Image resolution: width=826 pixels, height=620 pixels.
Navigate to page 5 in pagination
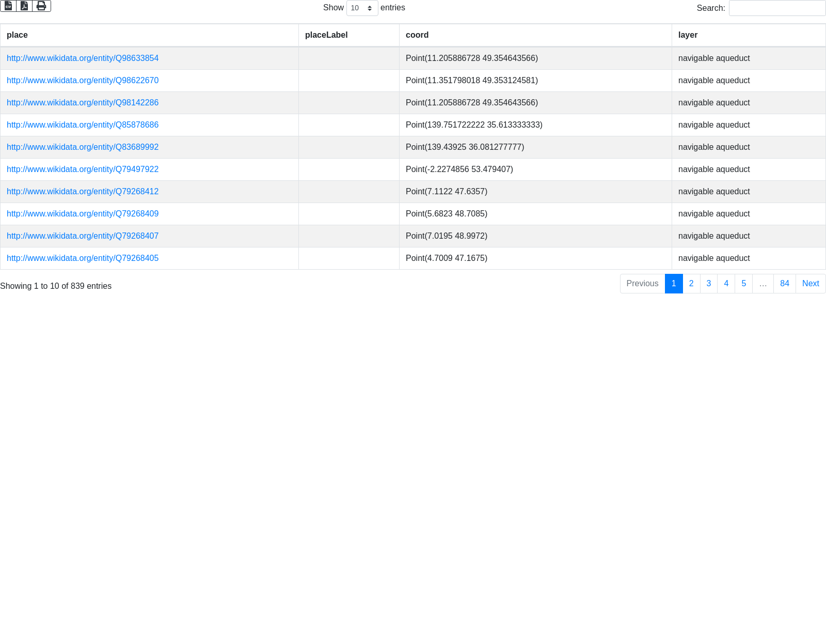pyautogui.click(x=743, y=284)
